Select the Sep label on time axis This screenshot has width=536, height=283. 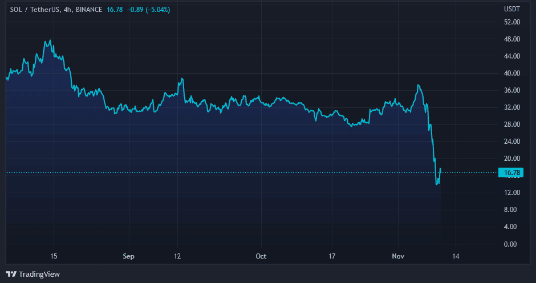(x=128, y=256)
